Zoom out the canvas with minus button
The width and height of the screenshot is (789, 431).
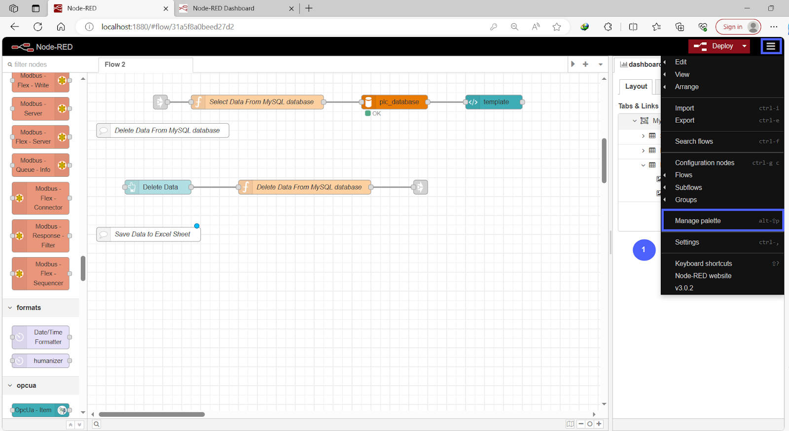(581, 424)
